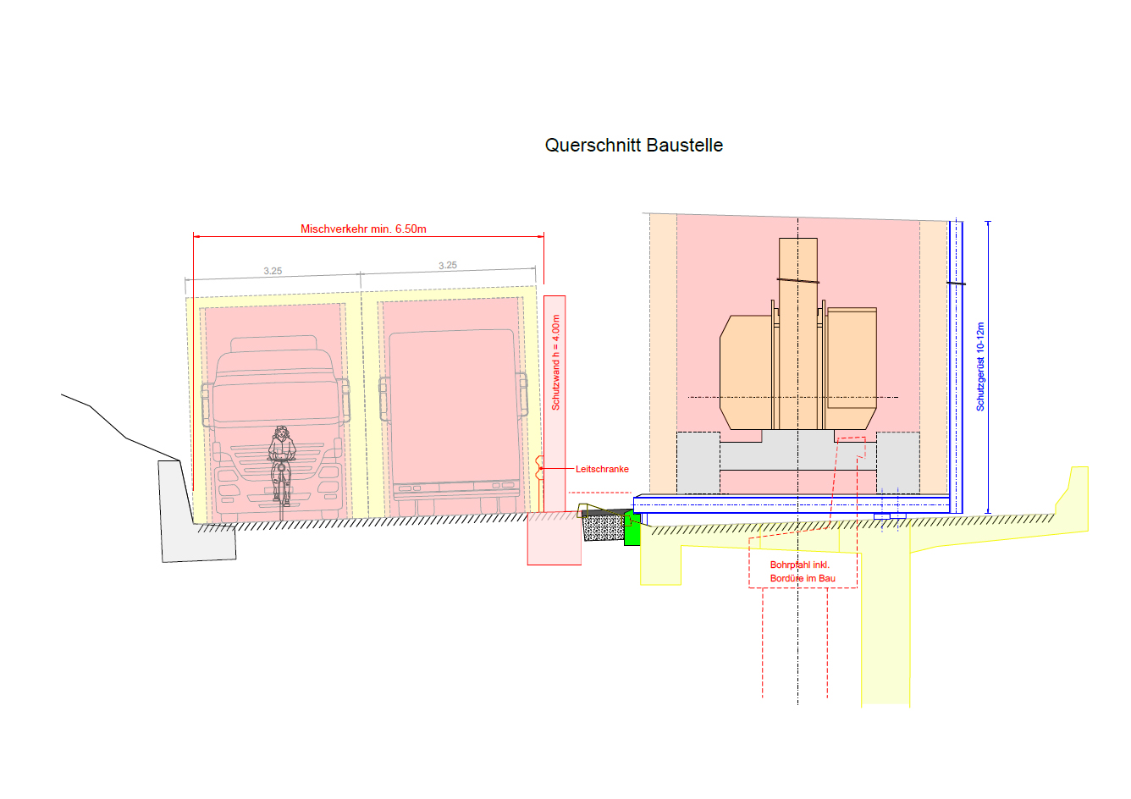Click the green block beside the gravel fill
This screenshot has height=799, width=1131.
(x=632, y=529)
